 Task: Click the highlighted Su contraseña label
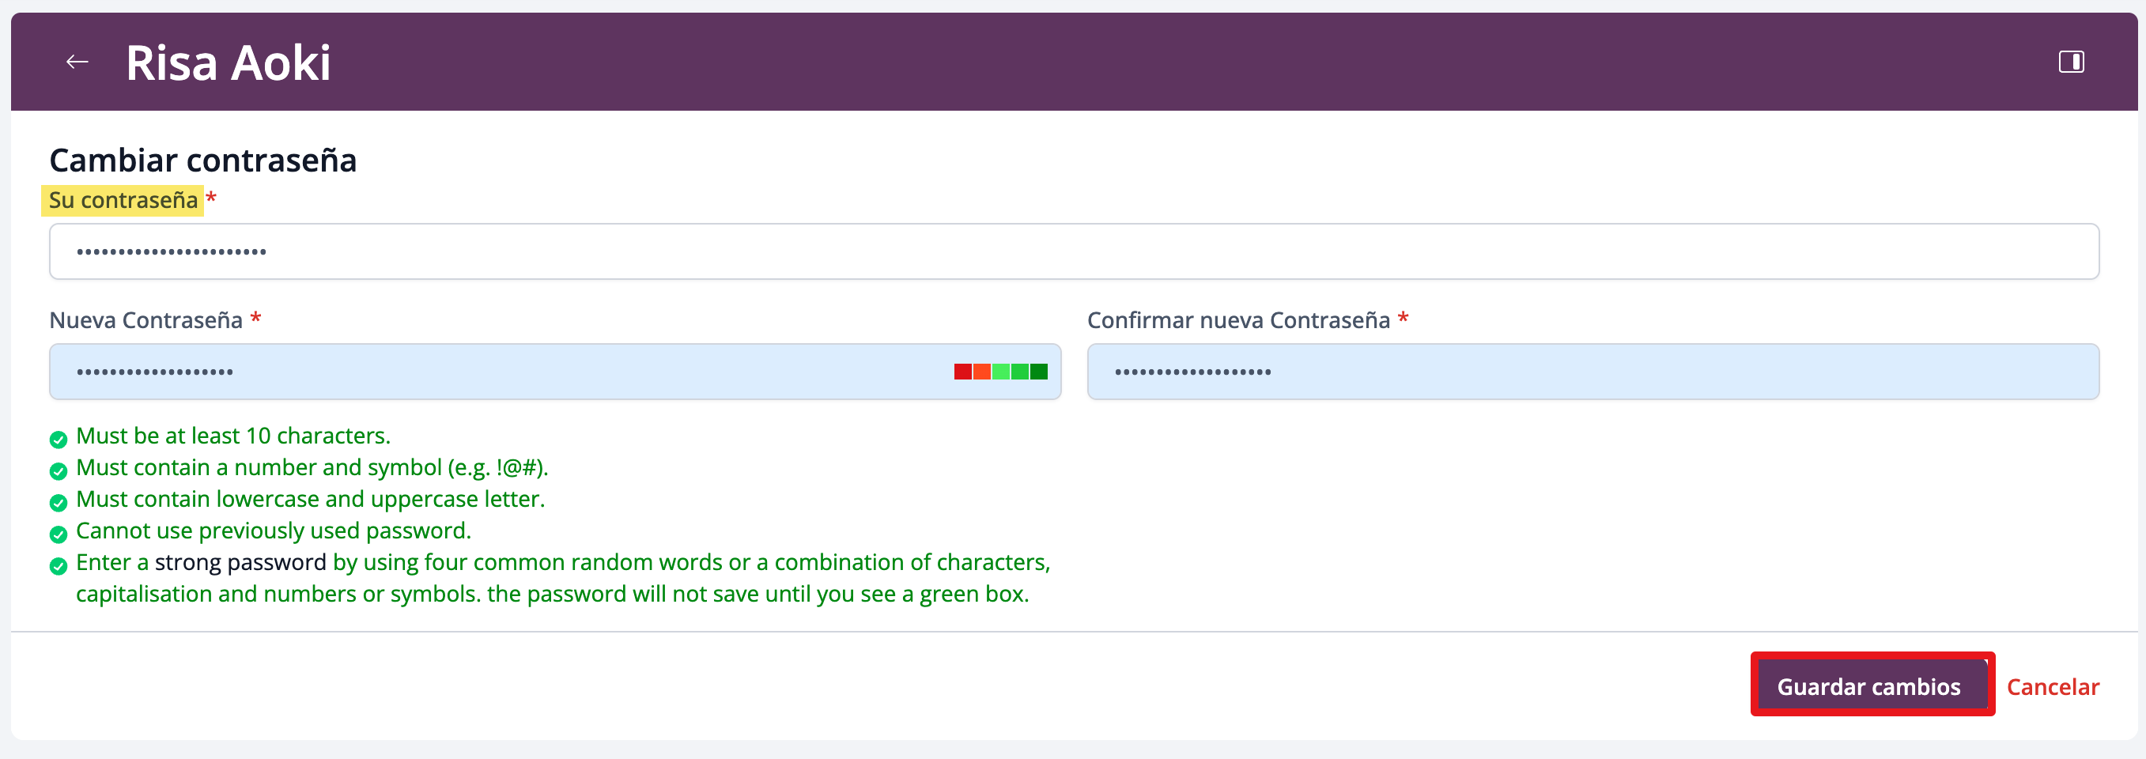[123, 201]
